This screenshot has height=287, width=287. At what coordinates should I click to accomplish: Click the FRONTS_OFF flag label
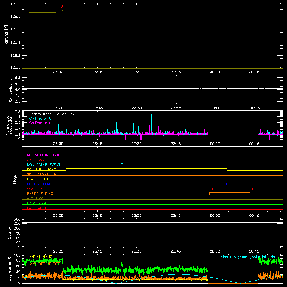click(x=38, y=203)
